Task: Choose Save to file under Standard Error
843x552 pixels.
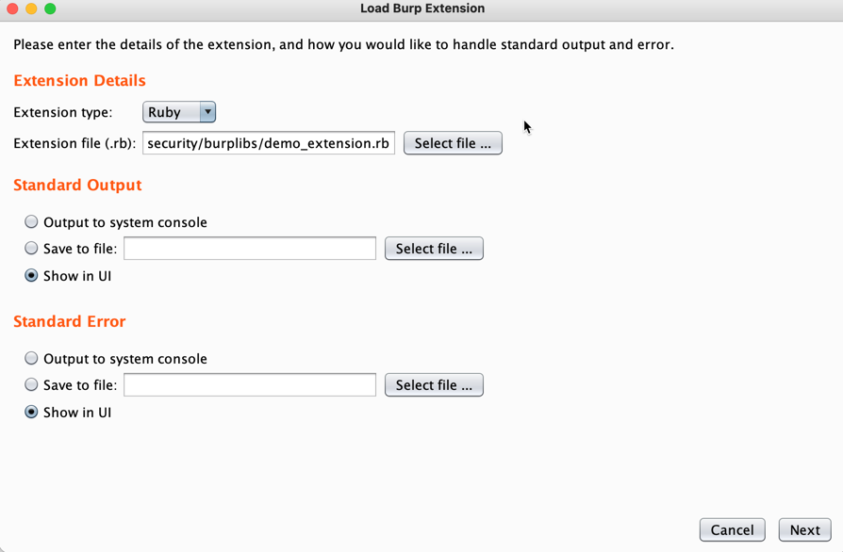Action: point(29,384)
